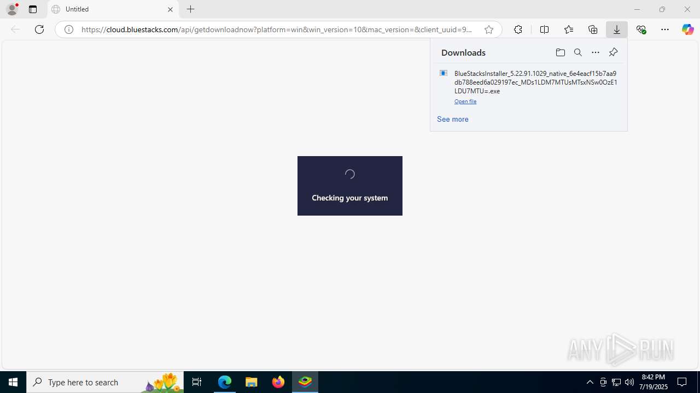
Task: Click See more in Downloads
Action: click(453, 119)
